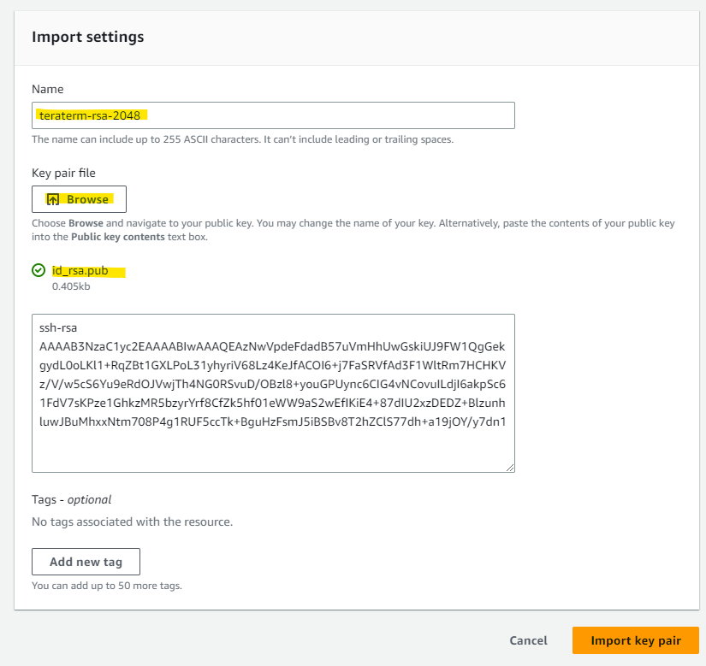Click inside the public key contents textbox
706x666 pixels.
[273, 393]
